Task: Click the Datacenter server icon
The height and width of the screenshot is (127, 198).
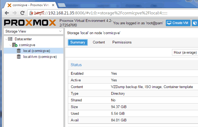Action: point(10,39)
